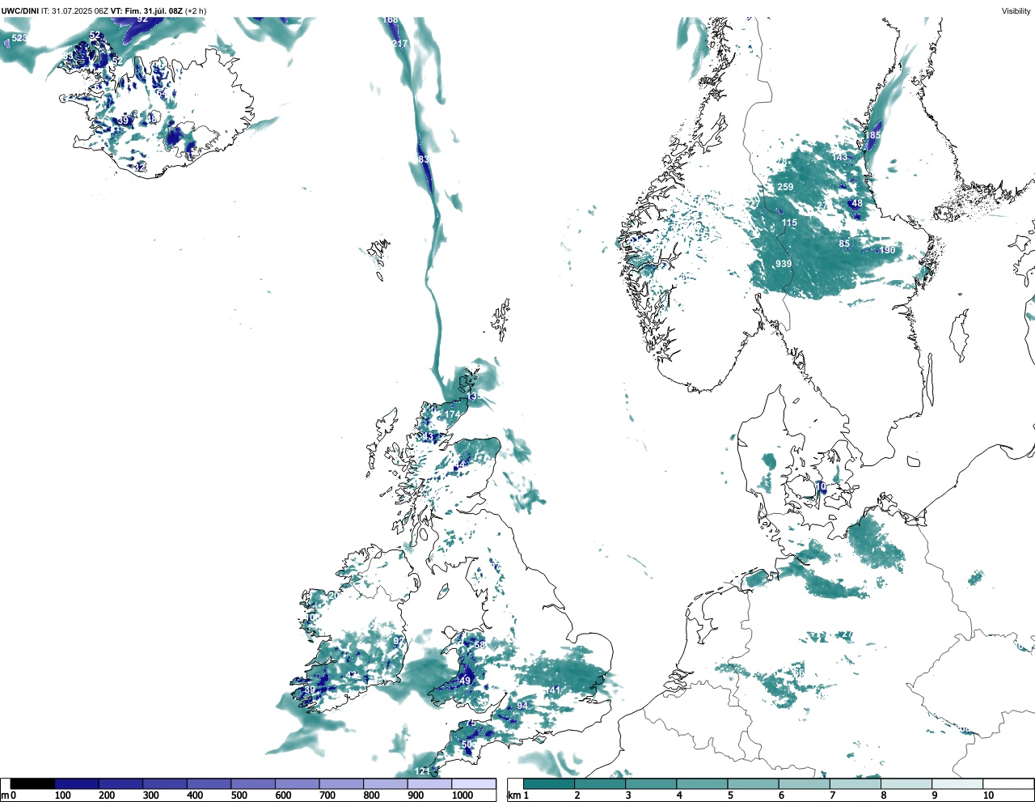This screenshot has width=1035, height=802.
Task: Pick the pale lavender 900–1000 m legend swatch
Action: coord(429,783)
